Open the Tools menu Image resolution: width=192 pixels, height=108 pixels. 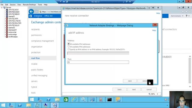(40, 5)
